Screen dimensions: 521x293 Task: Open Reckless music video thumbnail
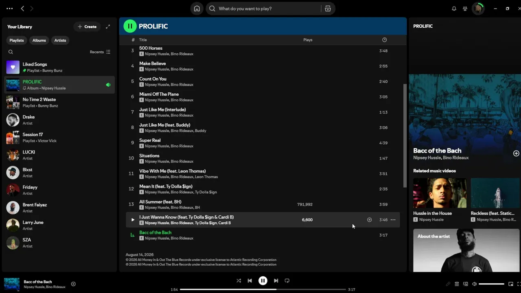tap(495, 193)
